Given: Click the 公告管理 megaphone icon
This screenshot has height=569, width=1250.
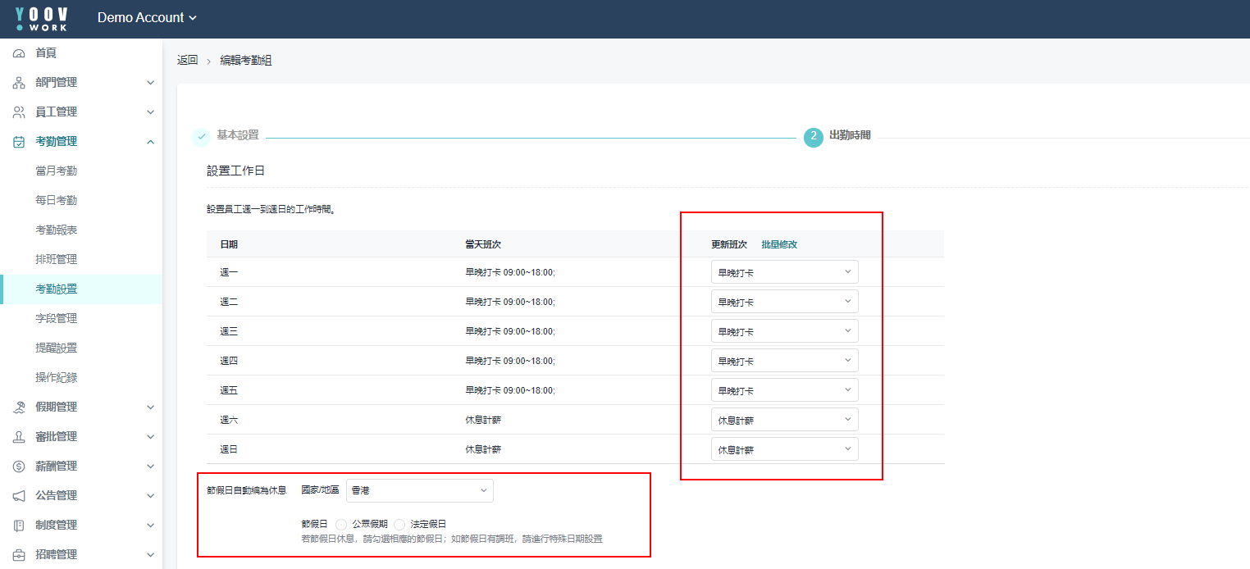Looking at the screenshot, I should [x=19, y=496].
